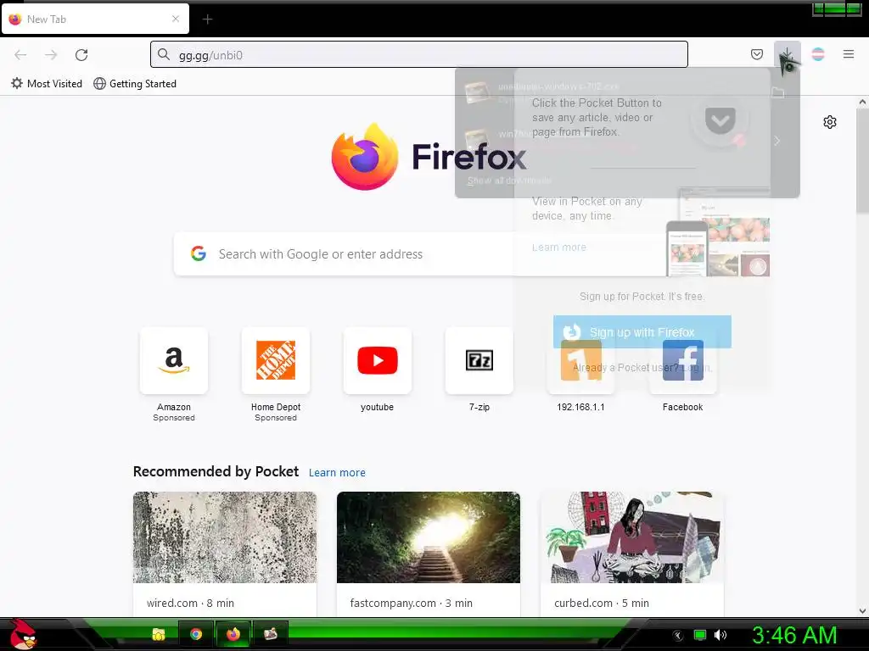Select the New Tab browser tab
This screenshot has width=869, height=651.
coord(95,19)
